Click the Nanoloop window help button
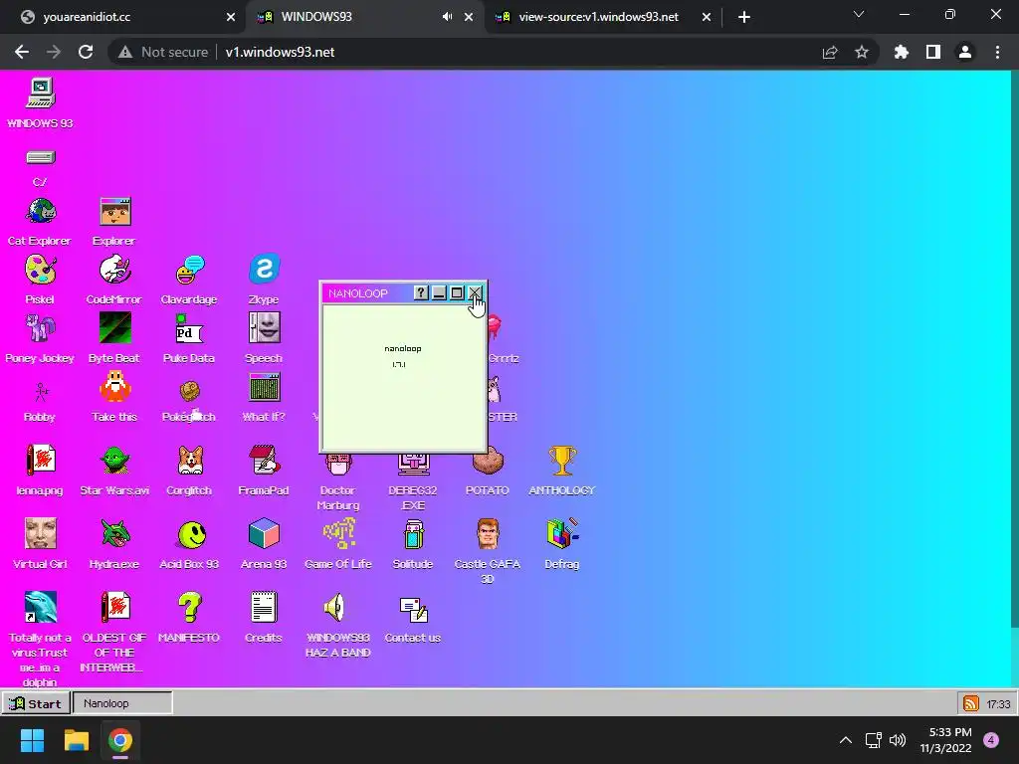This screenshot has width=1019, height=764. 421,293
